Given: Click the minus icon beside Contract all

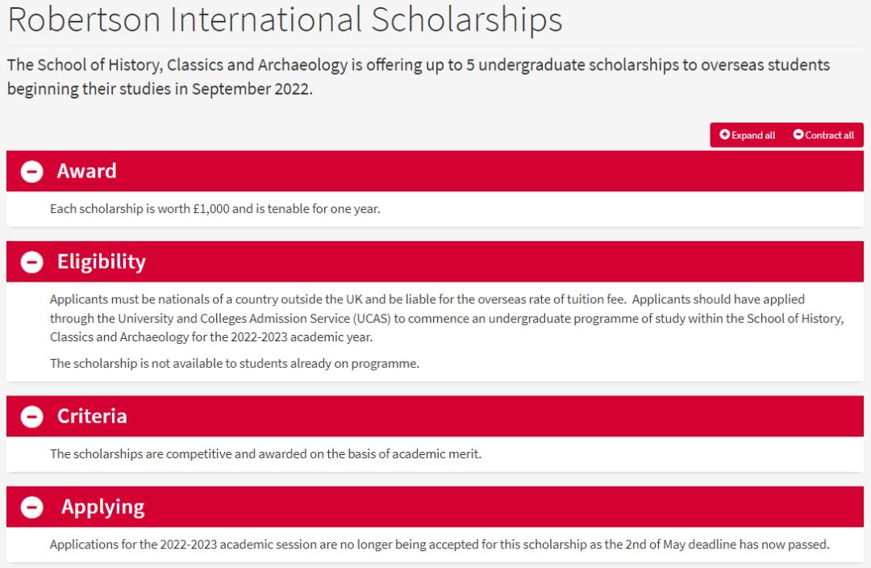Looking at the screenshot, I should click(798, 135).
